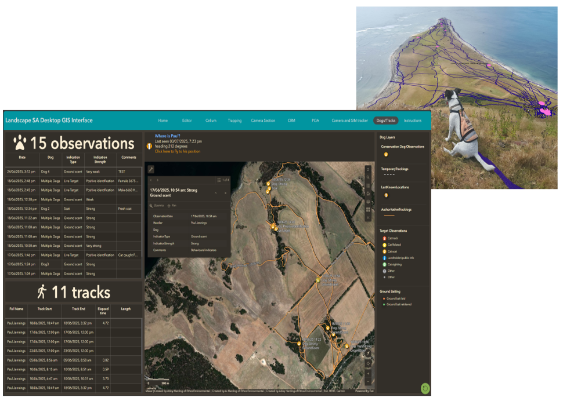Click the Elapsed time column header
Screen dimensions: 563x401
coord(103,311)
